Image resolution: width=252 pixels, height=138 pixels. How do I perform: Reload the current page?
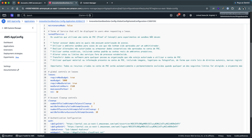12,9
